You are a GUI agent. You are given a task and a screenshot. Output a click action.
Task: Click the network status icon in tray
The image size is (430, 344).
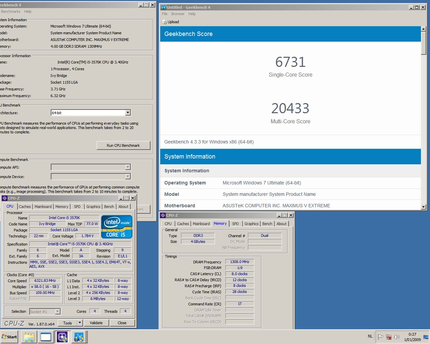tap(389, 337)
